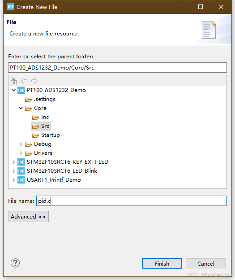Viewport: 235px width, 280px height.
Task: Expand the STM32F103RCT6_LED_Blink project
Action: click(x=13, y=171)
